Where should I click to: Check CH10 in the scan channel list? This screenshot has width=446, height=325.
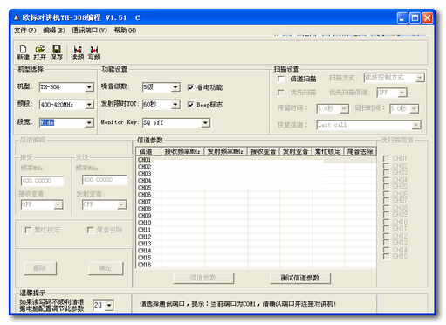click(x=387, y=222)
